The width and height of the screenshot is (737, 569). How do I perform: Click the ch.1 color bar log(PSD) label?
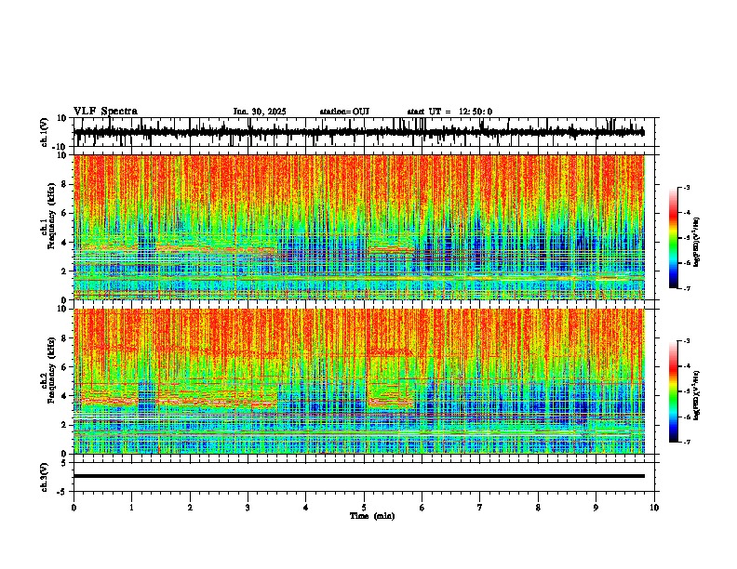pyautogui.click(x=696, y=242)
